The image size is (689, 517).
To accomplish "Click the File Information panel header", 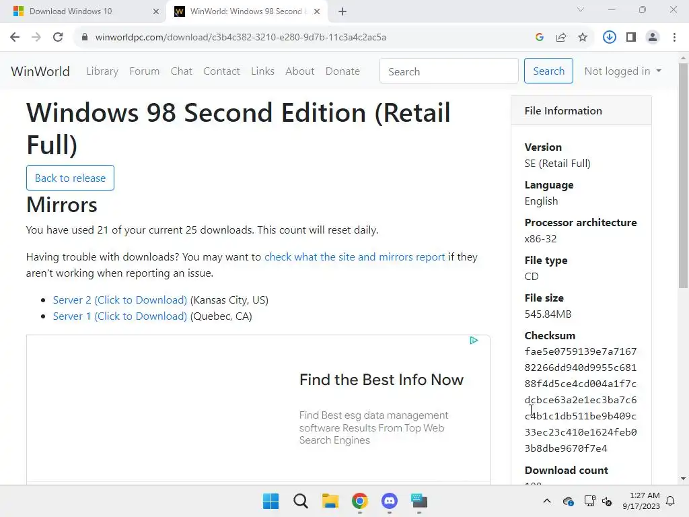I will click(581, 111).
